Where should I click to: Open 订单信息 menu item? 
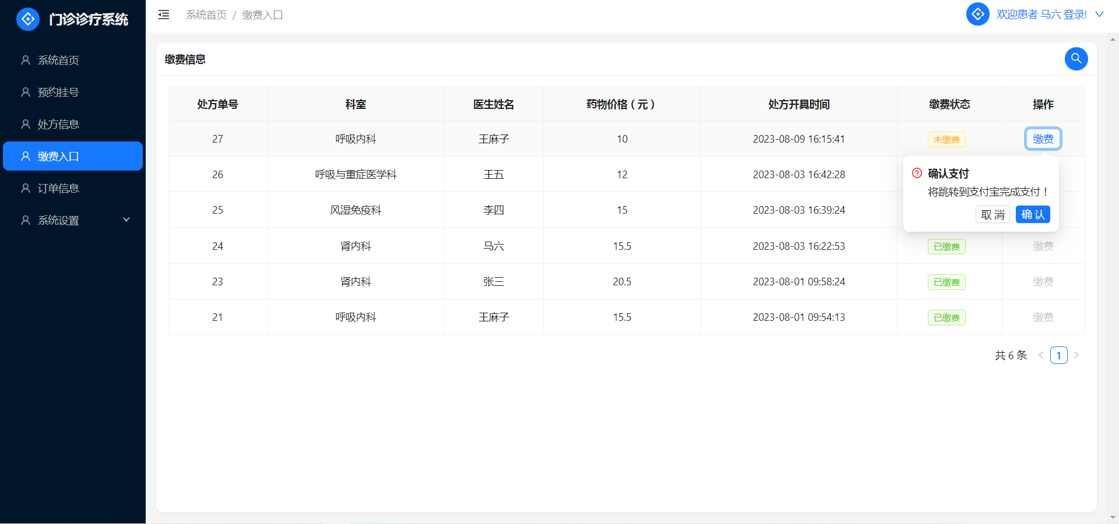73,188
